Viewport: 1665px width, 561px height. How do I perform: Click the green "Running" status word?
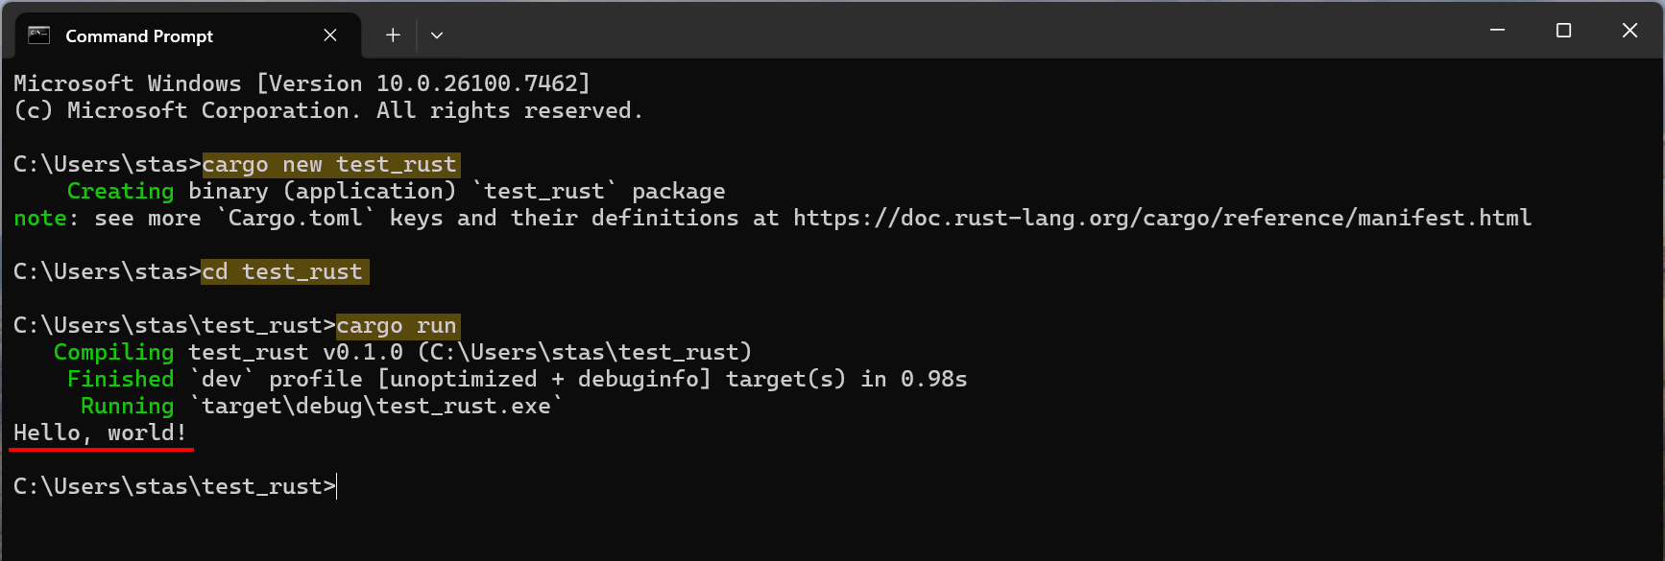[127, 407]
